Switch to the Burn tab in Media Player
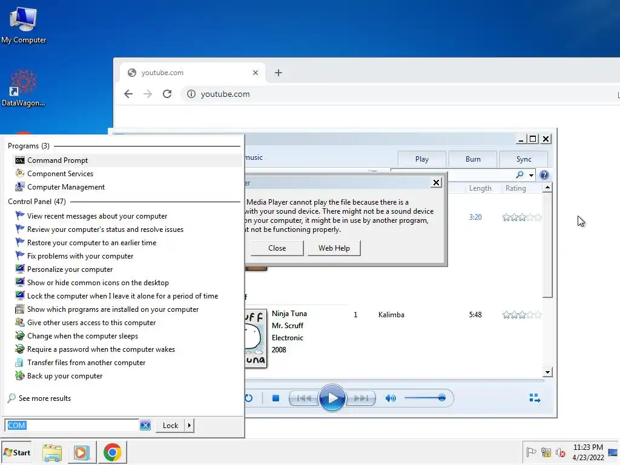The height and width of the screenshot is (465, 620). click(x=473, y=159)
